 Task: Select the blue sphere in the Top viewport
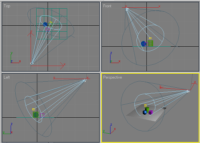pyautogui.click(x=45, y=24)
